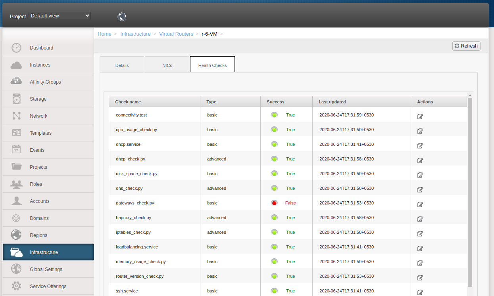Click the Templates icon
Image resolution: width=494 pixels, height=296 pixels.
pyautogui.click(x=16, y=133)
